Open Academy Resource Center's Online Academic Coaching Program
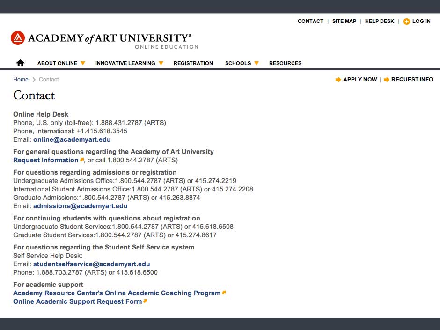Viewport: 440px width, 330px height. [x=117, y=293]
